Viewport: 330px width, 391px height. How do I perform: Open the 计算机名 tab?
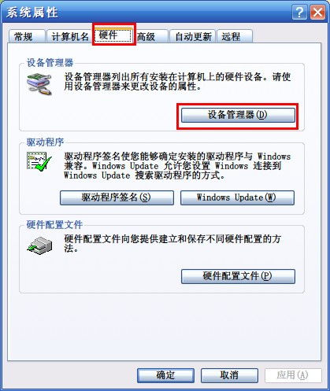point(69,36)
